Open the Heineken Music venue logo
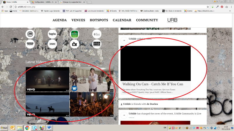Viewport: 234px width, 131px height. 75,34
